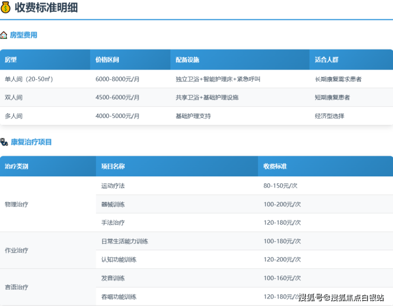393x306 pixels.
Task: Click the 收费标准 column header
Action: [x=275, y=166]
